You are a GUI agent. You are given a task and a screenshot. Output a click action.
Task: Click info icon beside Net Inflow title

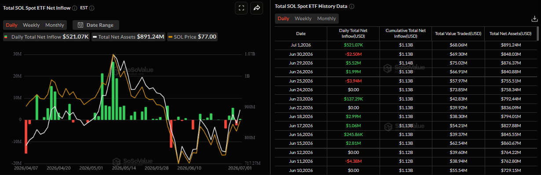pyautogui.click(x=74, y=8)
